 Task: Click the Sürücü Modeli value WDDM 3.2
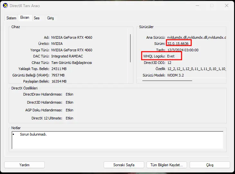pyautogui.click(x=175, y=75)
